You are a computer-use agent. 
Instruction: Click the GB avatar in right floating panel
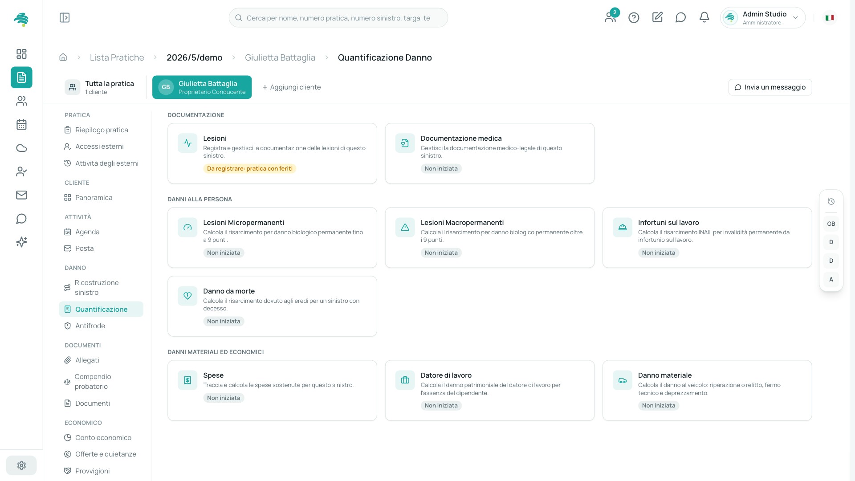point(831,224)
